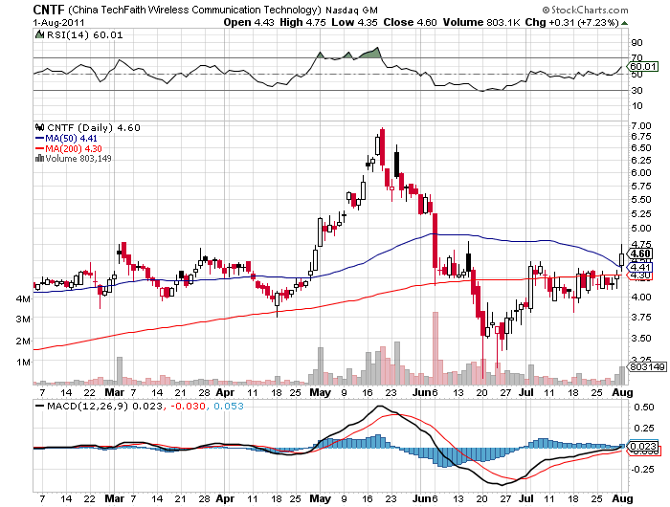Click the 'CNTF (Daily) 4.60' legend label

pyautogui.click(x=94, y=128)
